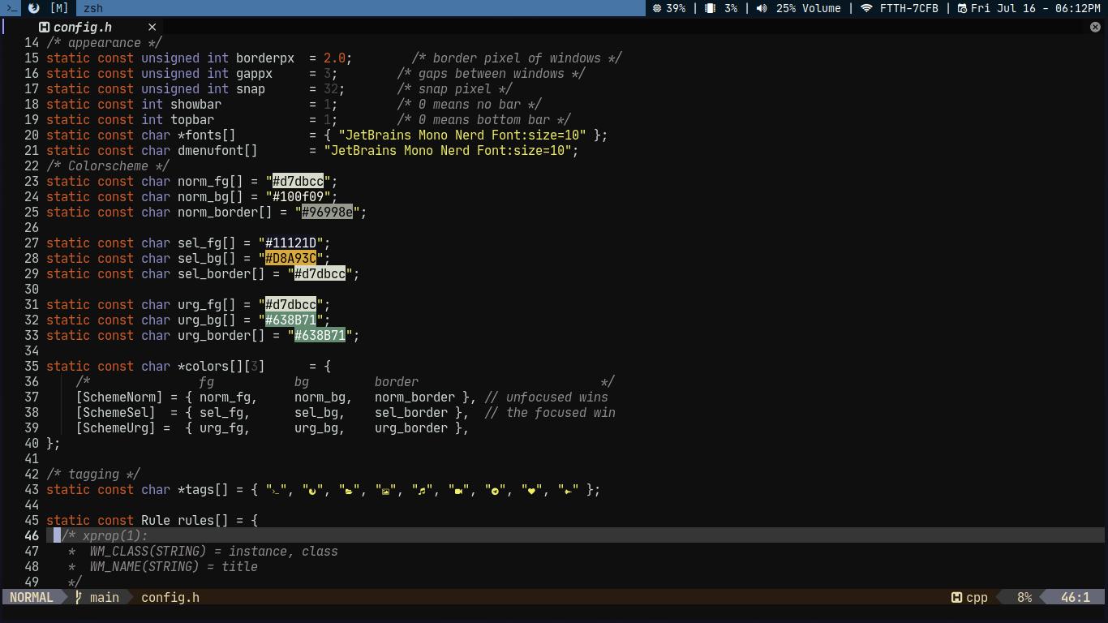1108x623 pixels.
Task: Click the /* Colorscheme */ comment
Action: (109, 166)
